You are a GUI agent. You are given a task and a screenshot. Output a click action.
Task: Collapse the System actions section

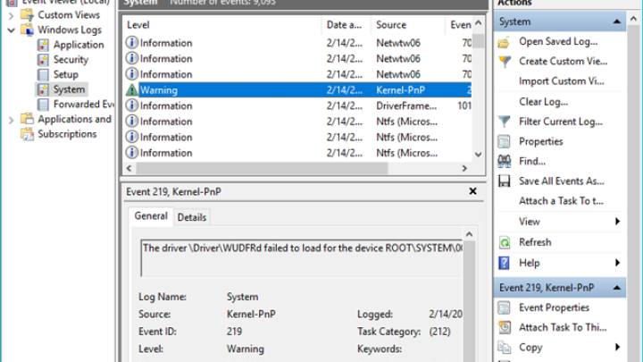[617, 21]
